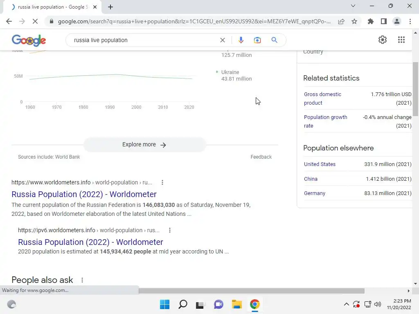
Task: Open the Chrome profile menu
Action: pos(397,21)
